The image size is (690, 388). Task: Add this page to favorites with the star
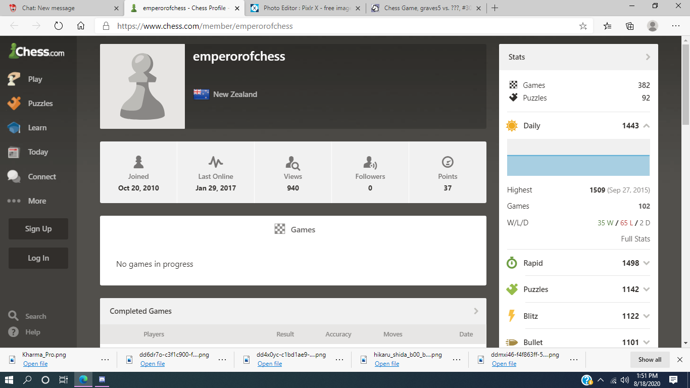pyautogui.click(x=583, y=26)
